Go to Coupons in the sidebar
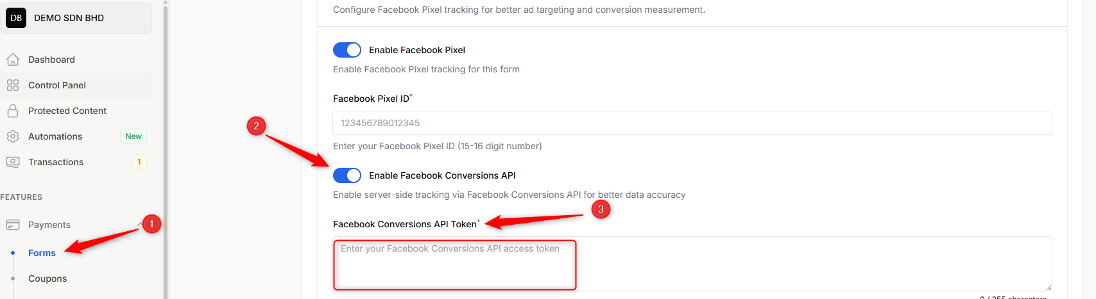This screenshot has height=299, width=1096. point(47,279)
